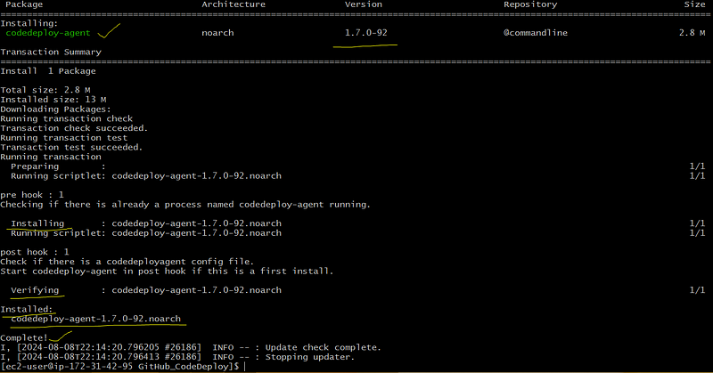Click the 'Transaction test succeeded.' line
The height and width of the screenshot is (373, 713).
click(71, 147)
